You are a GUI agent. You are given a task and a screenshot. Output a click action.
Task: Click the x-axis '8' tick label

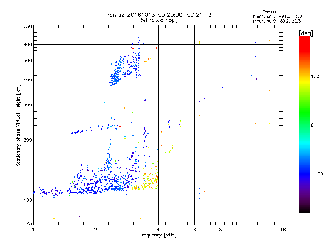[221, 230]
